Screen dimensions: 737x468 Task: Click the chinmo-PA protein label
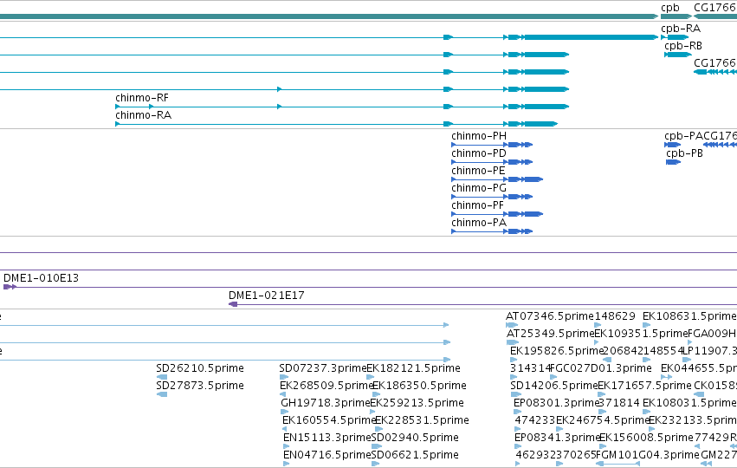[479, 223]
